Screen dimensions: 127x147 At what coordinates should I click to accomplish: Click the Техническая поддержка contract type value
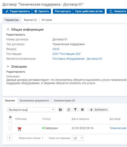[69, 44]
